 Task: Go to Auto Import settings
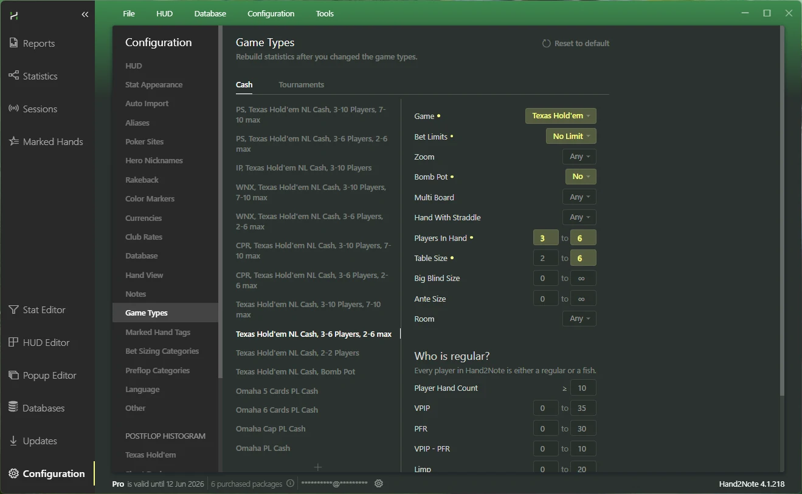(x=147, y=104)
